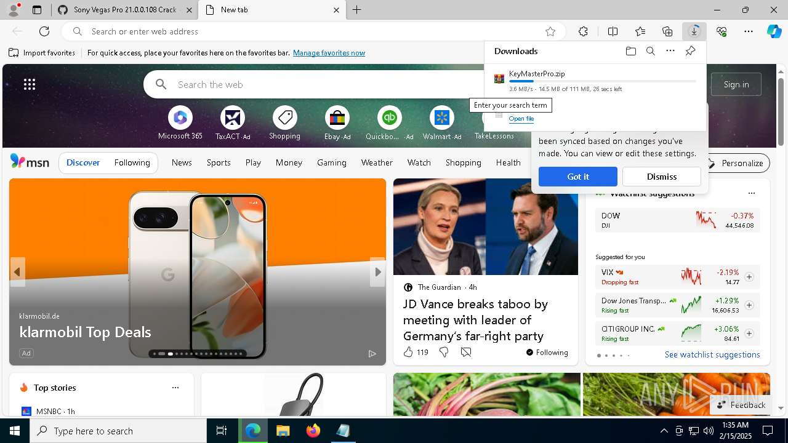Click Import favorites button
This screenshot has width=788, height=443.
(42, 53)
